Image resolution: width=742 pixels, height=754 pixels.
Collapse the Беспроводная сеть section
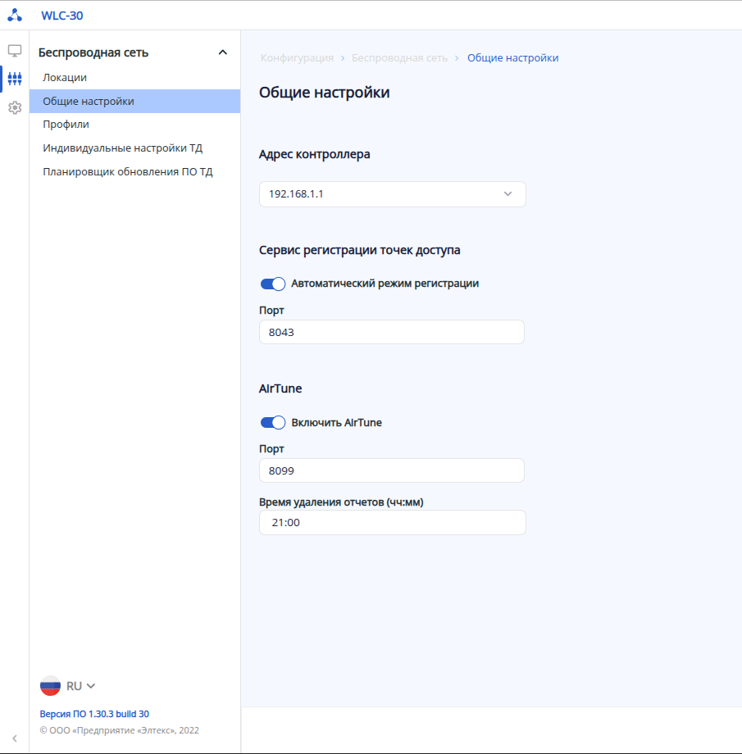[x=222, y=52]
